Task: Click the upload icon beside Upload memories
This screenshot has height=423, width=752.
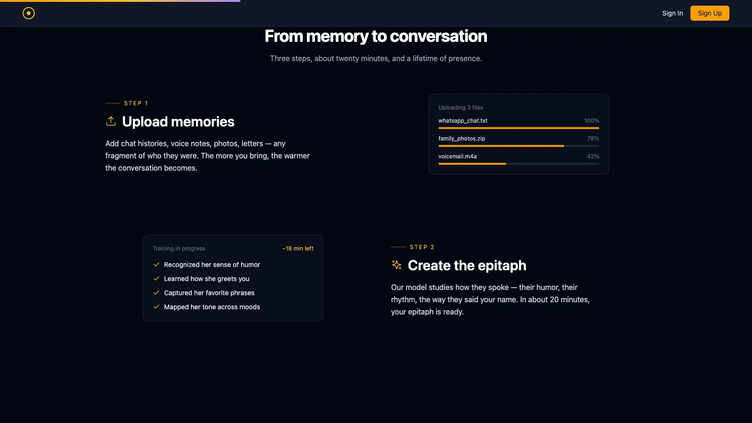Action: 111,121
